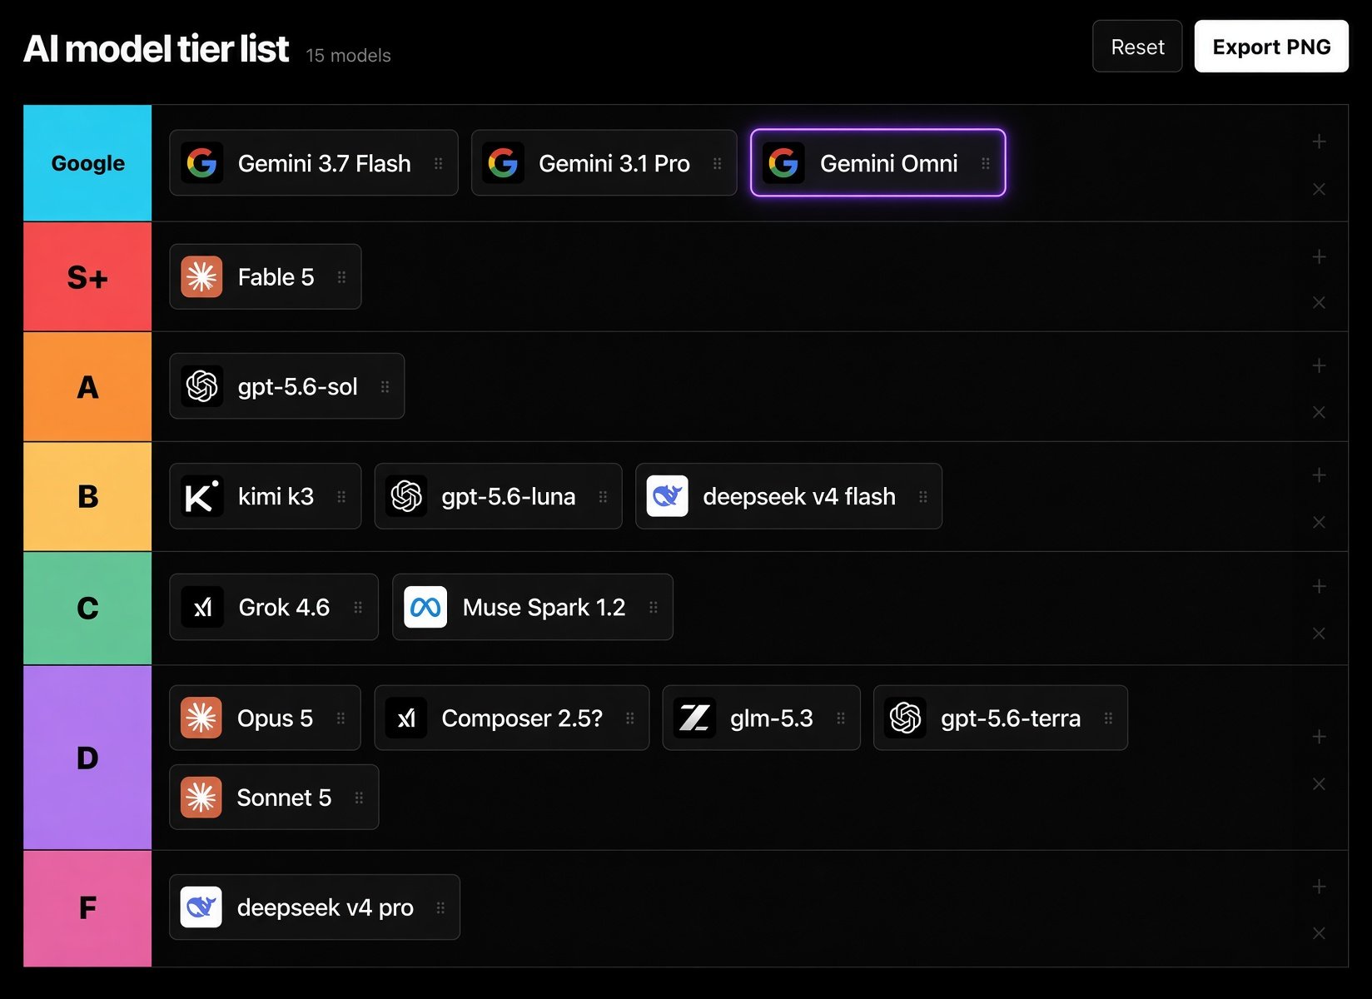Click the Kimi K logo on kimi k3
1372x999 pixels.
point(201,496)
